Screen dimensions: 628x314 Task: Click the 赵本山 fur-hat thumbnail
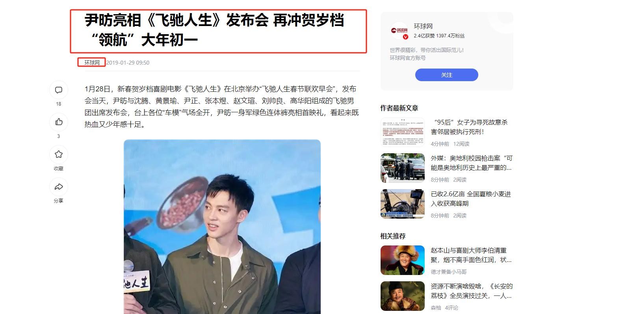pos(402,260)
